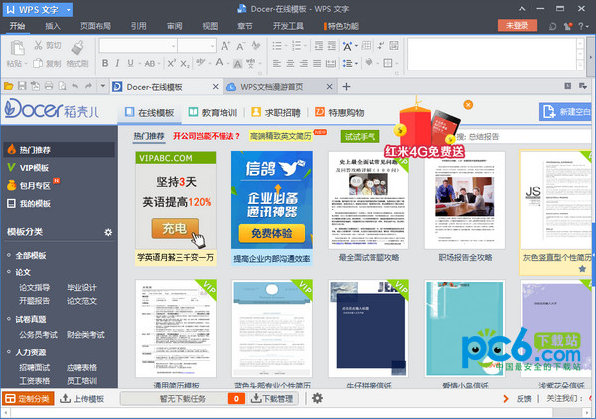The width and height of the screenshot is (596, 419).
Task: Select 包月专区 in sidebar
Action: tap(33, 185)
